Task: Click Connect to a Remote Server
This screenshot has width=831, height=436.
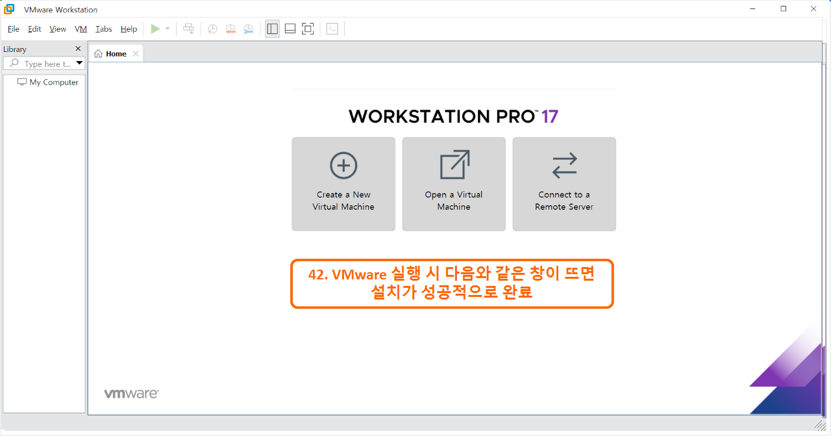Action: click(564, 184)
